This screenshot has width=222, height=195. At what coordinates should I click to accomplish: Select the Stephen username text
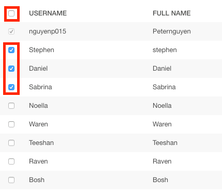tap(41, 50)
